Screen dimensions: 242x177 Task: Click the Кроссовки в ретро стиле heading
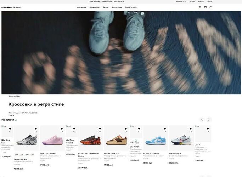coord(36,104)
